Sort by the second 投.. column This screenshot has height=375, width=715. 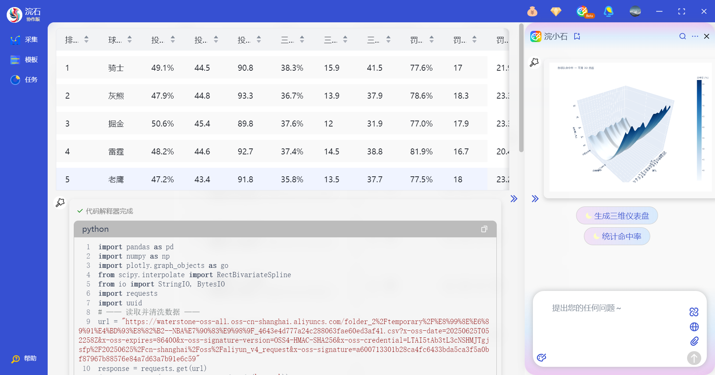[x=216, y=39]
